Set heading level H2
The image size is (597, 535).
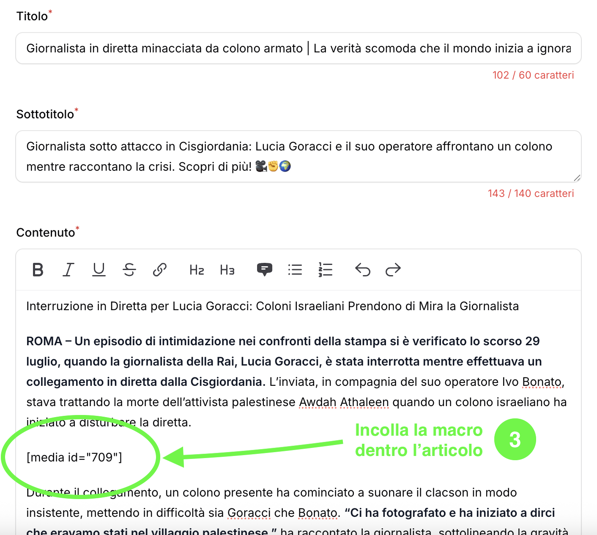(197, 270)
